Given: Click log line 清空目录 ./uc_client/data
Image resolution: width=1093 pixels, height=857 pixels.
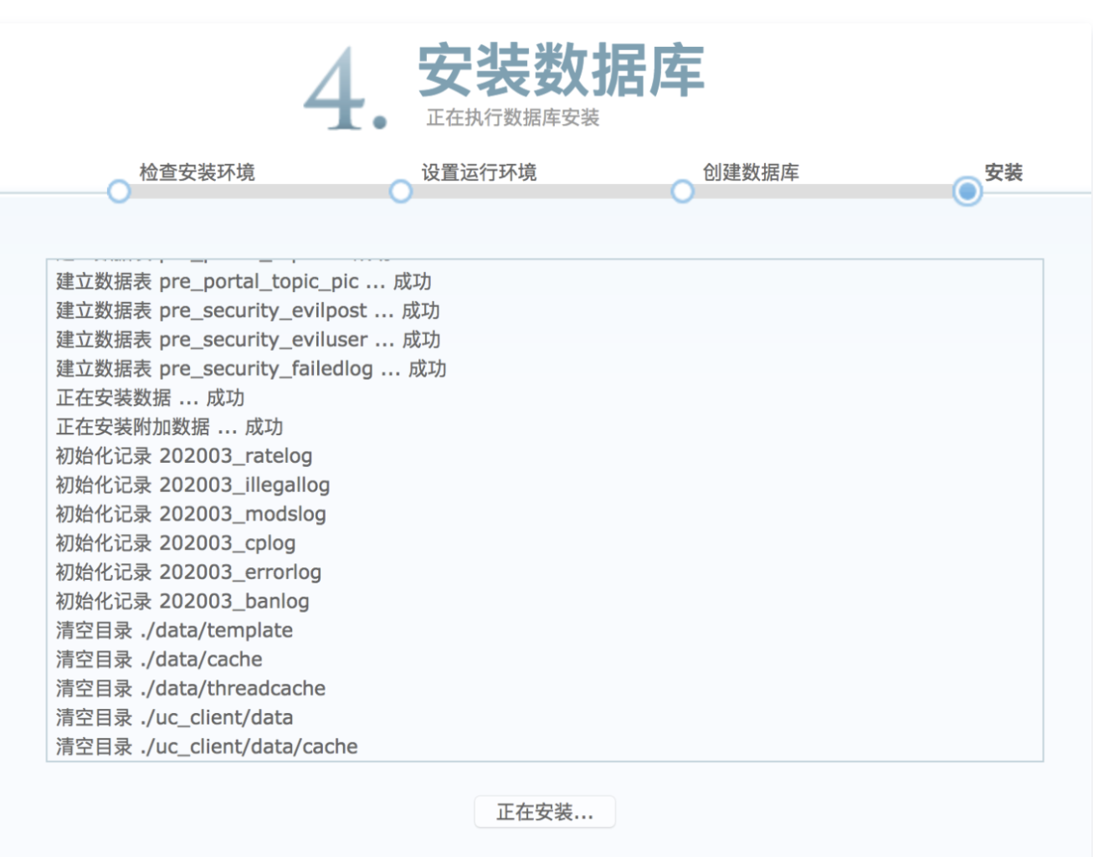Looking at the screenshot, I should point(174,717).
